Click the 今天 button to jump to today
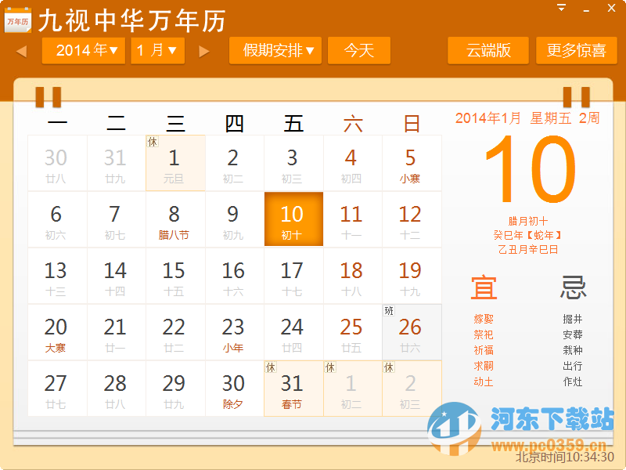Screen dimensions: 626x470 [359, 50]
